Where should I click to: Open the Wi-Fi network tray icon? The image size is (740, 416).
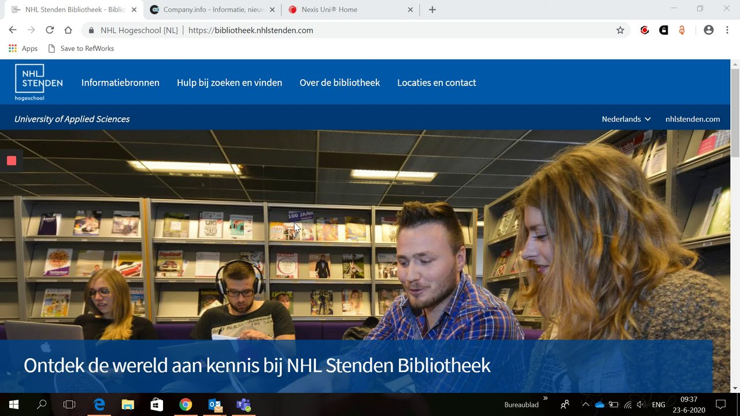coord(627,404)
